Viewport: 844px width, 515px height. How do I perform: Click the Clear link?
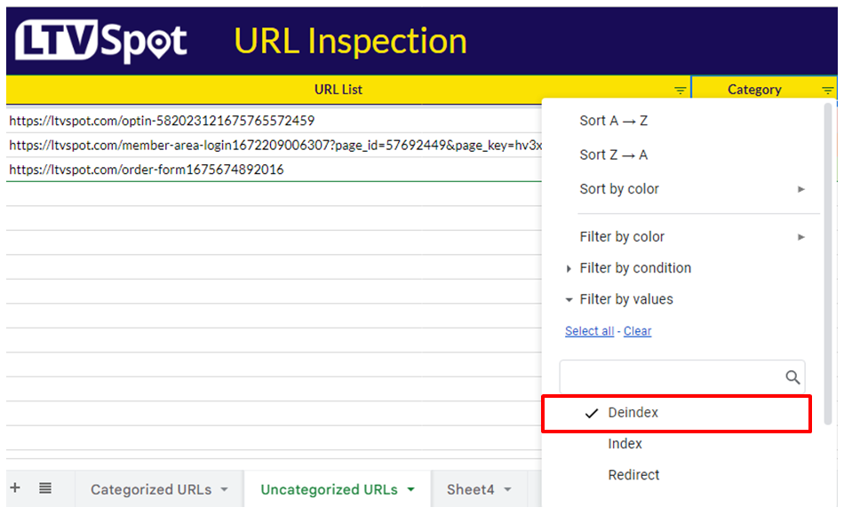[x=637, y=331]
